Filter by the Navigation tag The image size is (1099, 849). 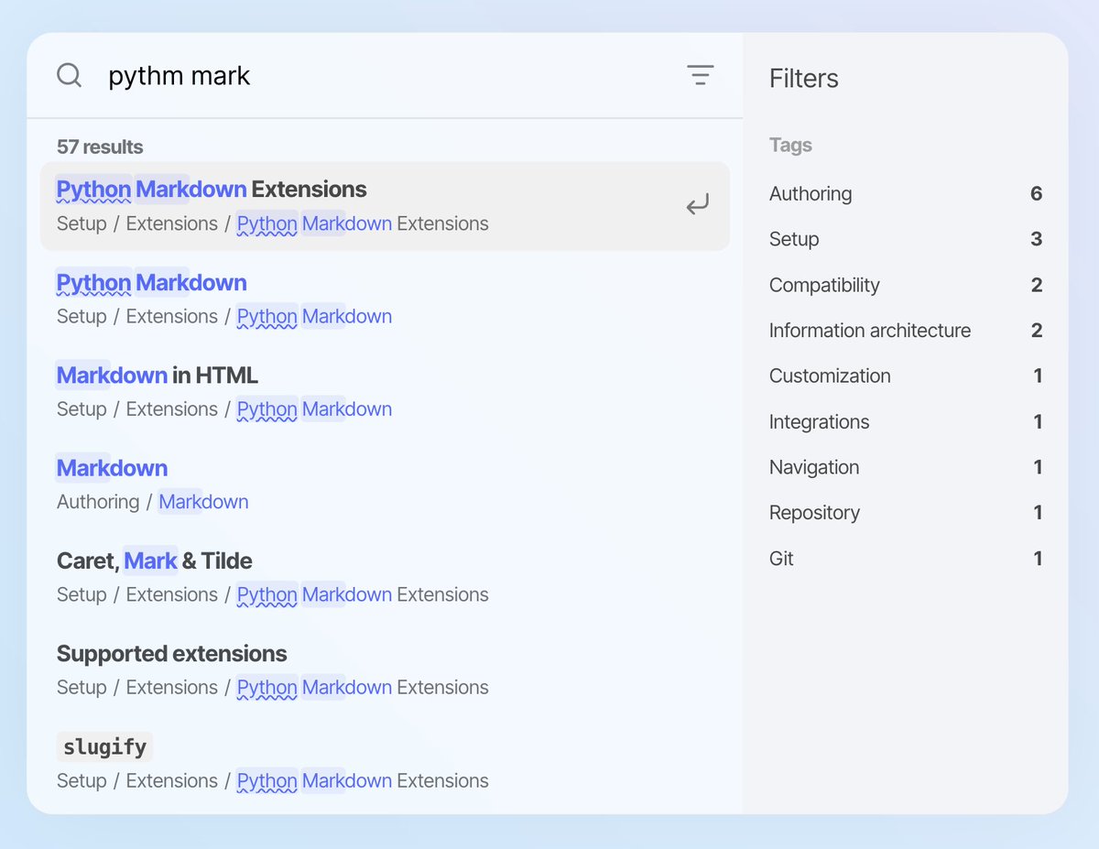point(906,467)
